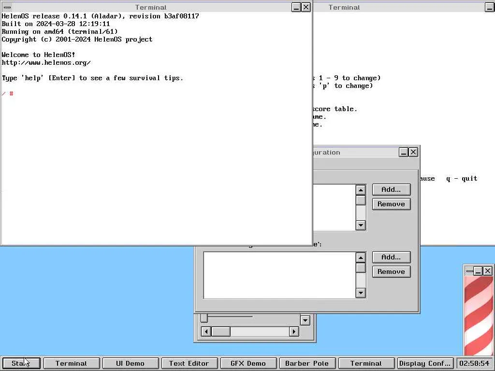Switch to Barber Pole taskbar entry
The height and width of the screenshot is (371, 495).
pos(307,363)
